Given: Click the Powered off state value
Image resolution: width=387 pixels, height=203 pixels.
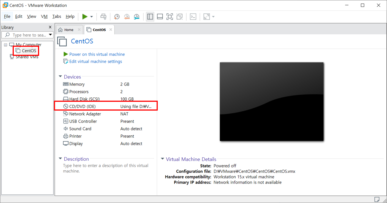Looking at the screenshot, I should point(225,166).
